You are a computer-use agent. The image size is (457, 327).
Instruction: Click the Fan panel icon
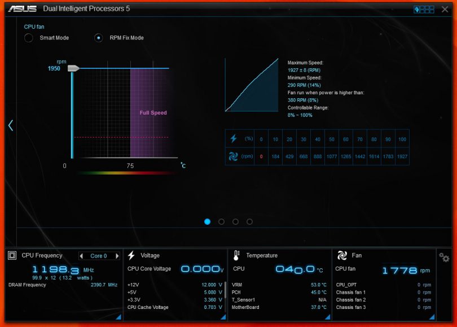[342, 256]
